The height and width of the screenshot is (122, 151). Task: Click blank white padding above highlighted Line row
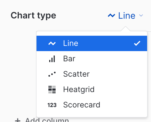coord(92,34)
